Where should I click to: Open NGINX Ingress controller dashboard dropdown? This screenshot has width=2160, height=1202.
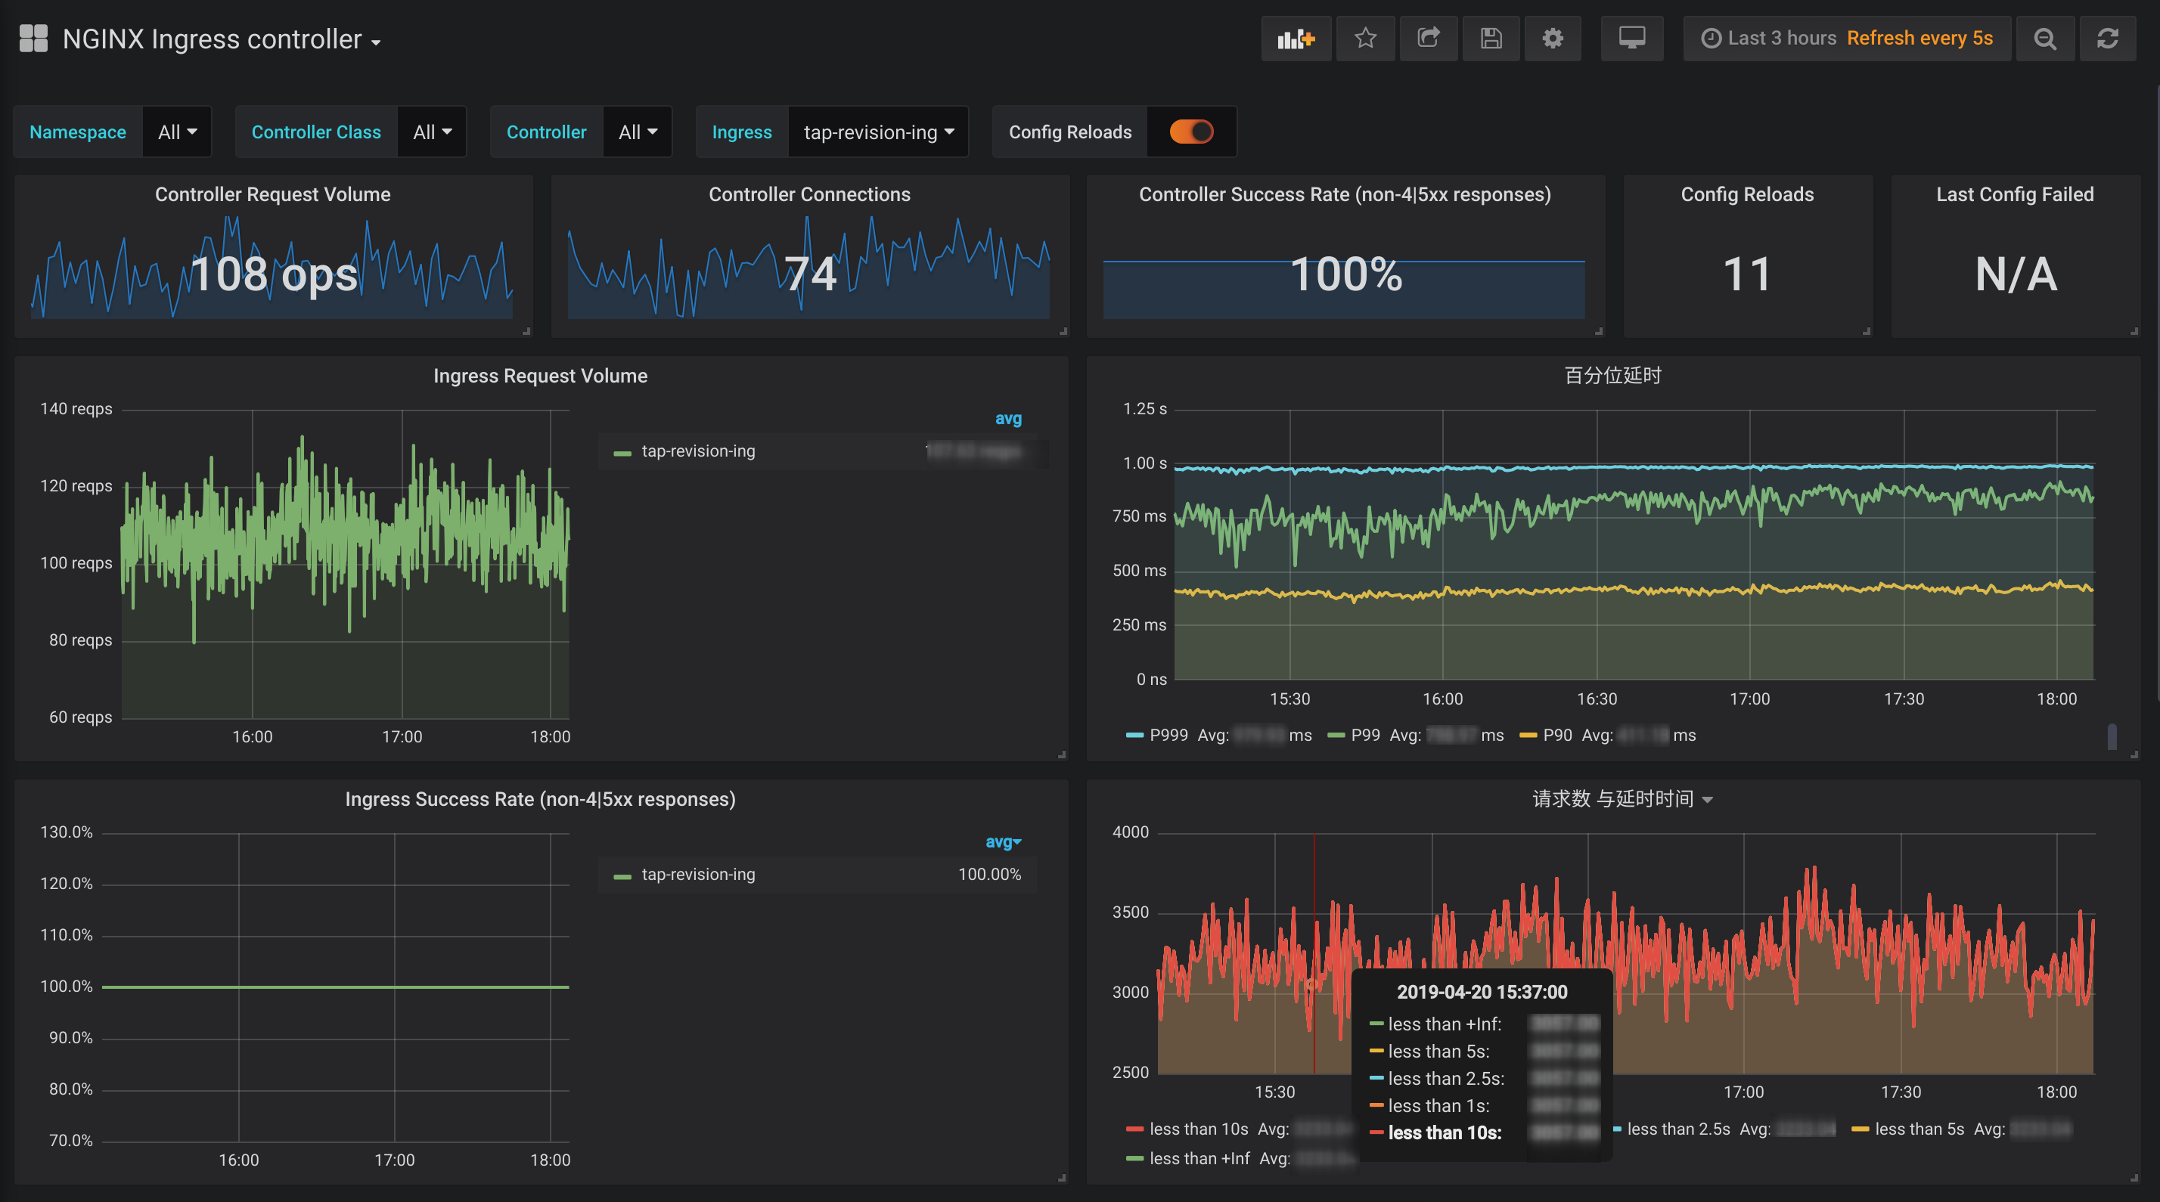222,39
